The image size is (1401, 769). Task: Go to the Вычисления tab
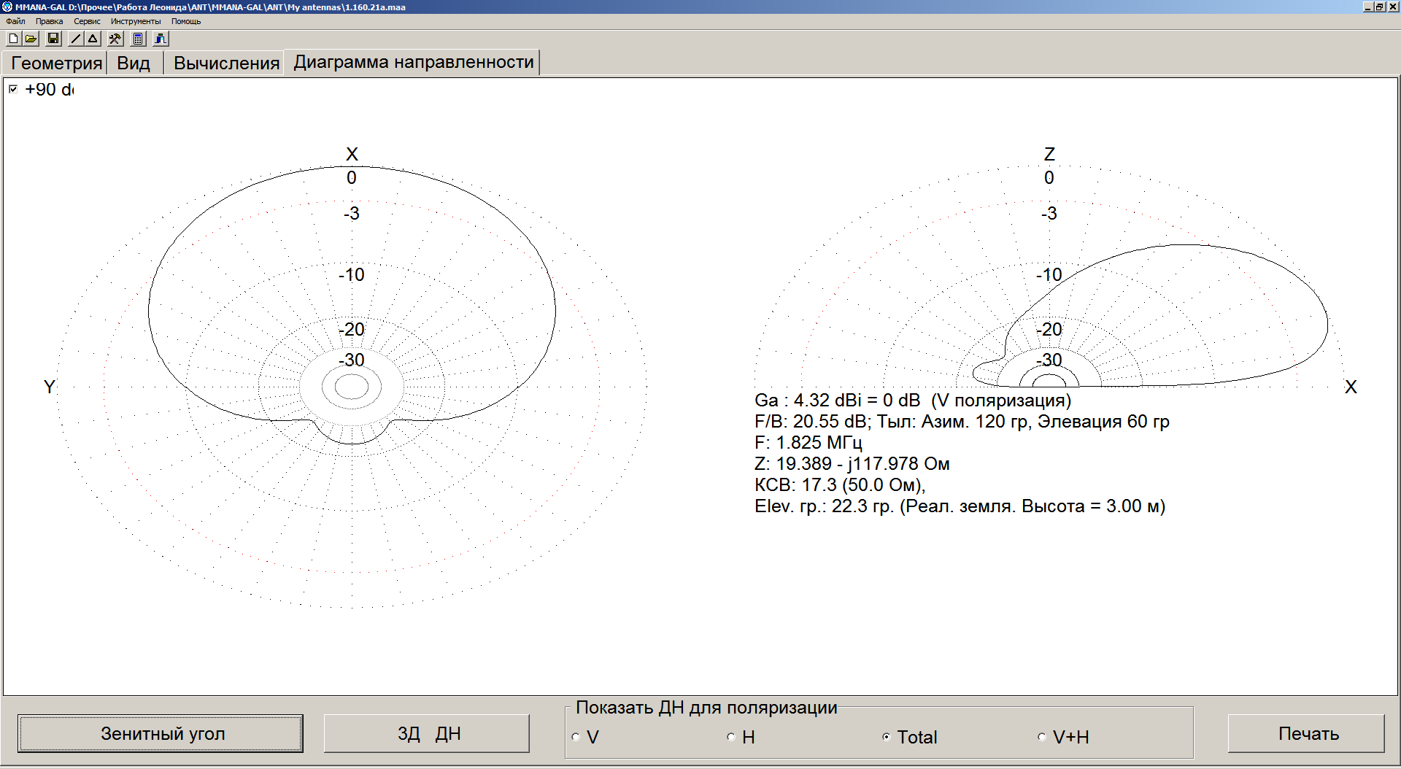click(226, 63)
